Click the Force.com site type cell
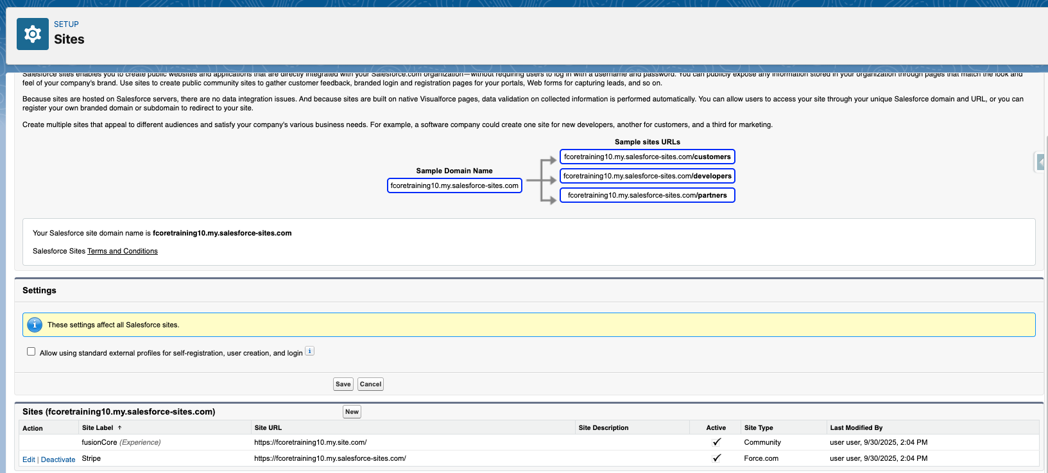The width and height of the screenshot is (1048, 473). click(761, 458)
